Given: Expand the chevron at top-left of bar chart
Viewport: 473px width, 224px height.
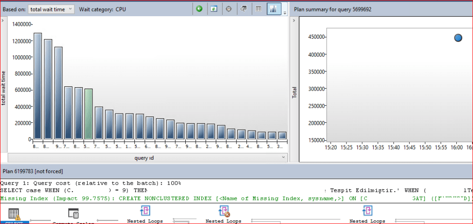Looking at the screenshot, I should point(3,20).
